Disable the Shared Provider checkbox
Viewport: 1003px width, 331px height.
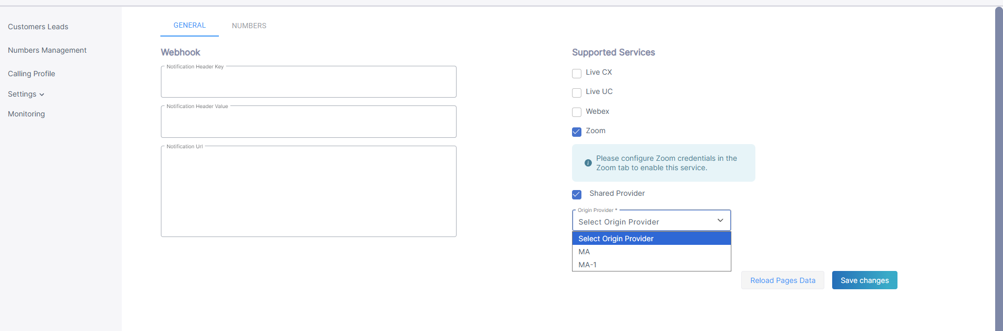pyautogui.click(x=577, y=195)
